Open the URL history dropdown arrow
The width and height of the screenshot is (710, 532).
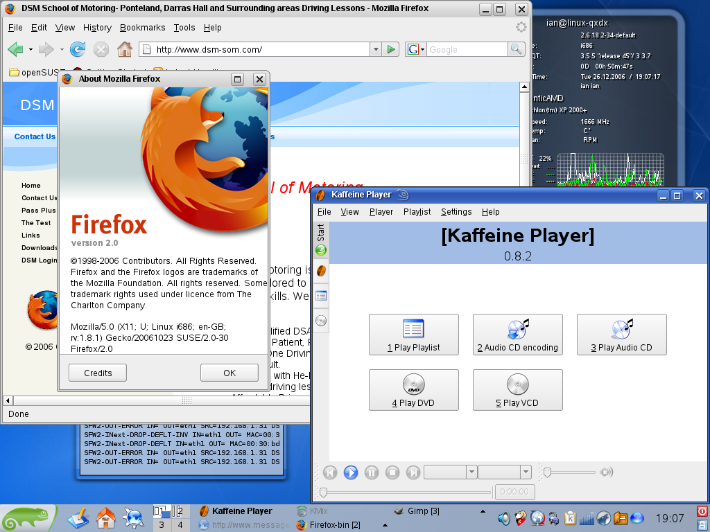click(x=375, y=49)
